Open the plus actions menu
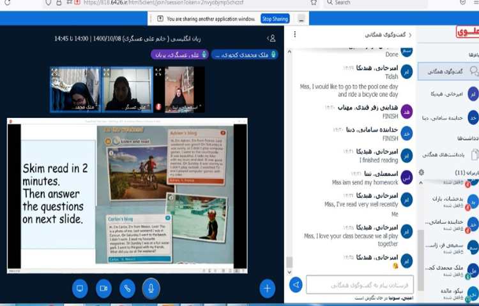This screenshot has width=479, height=306. tap(268, 288)
